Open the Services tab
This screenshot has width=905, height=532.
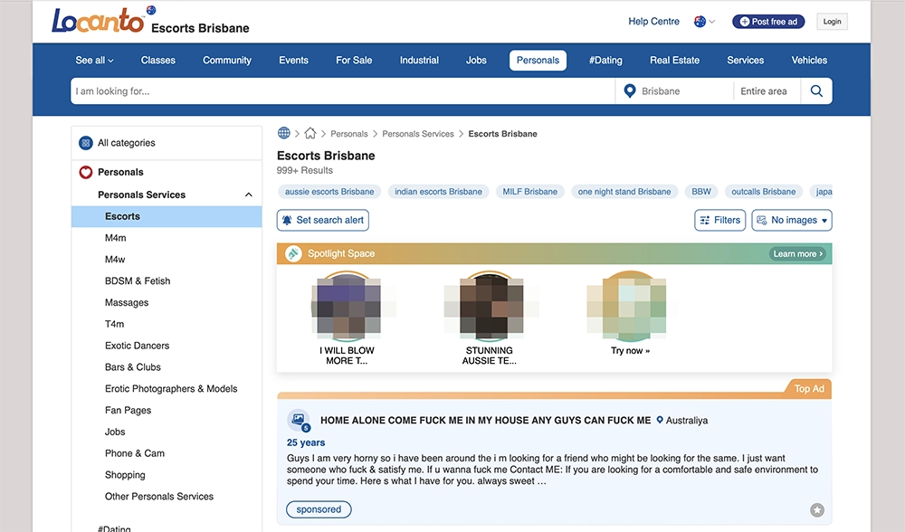[x=745, y=60]
